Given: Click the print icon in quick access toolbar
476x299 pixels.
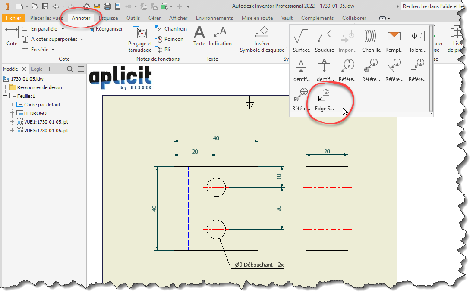Looking at the screenshot, I should tap(108, 6).
